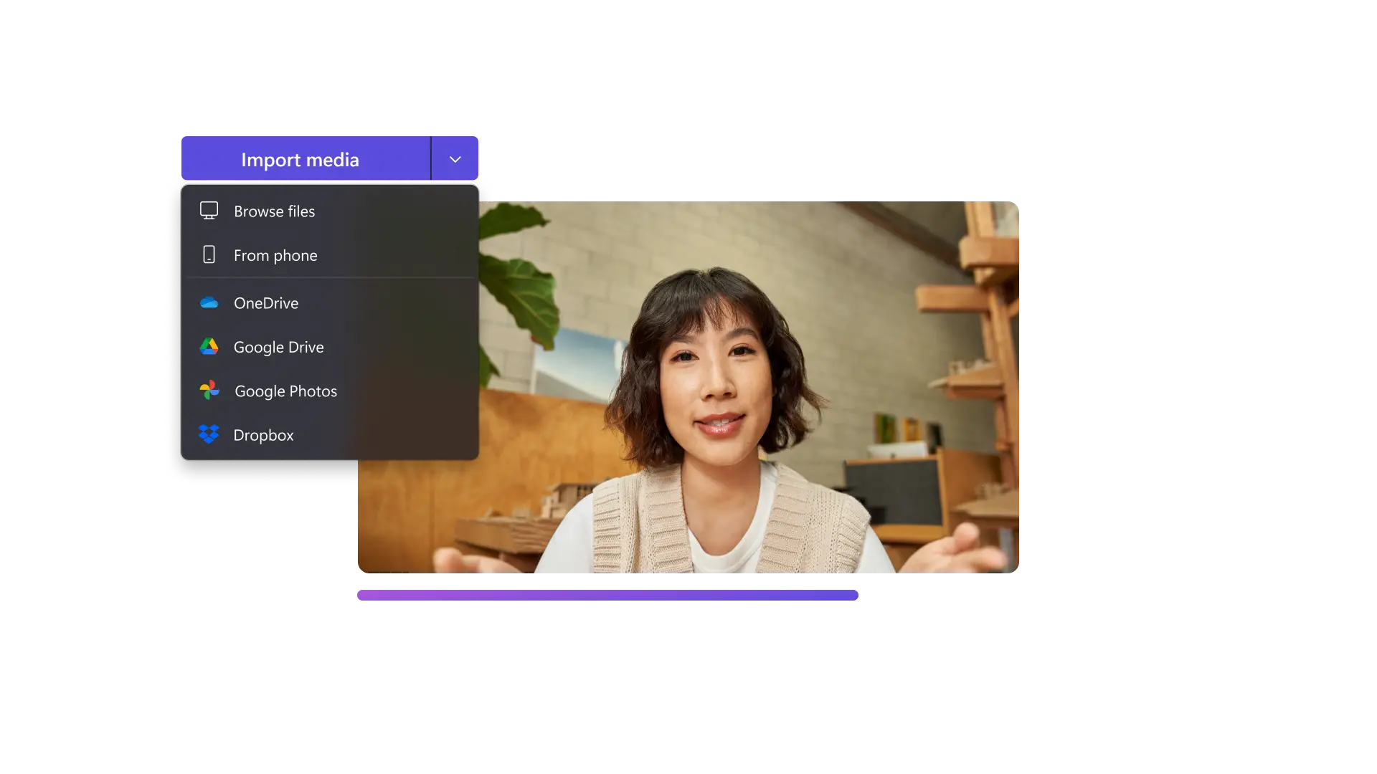Select Browse files from the menu
1377x774 pixels.
click(x=273, y=210)
